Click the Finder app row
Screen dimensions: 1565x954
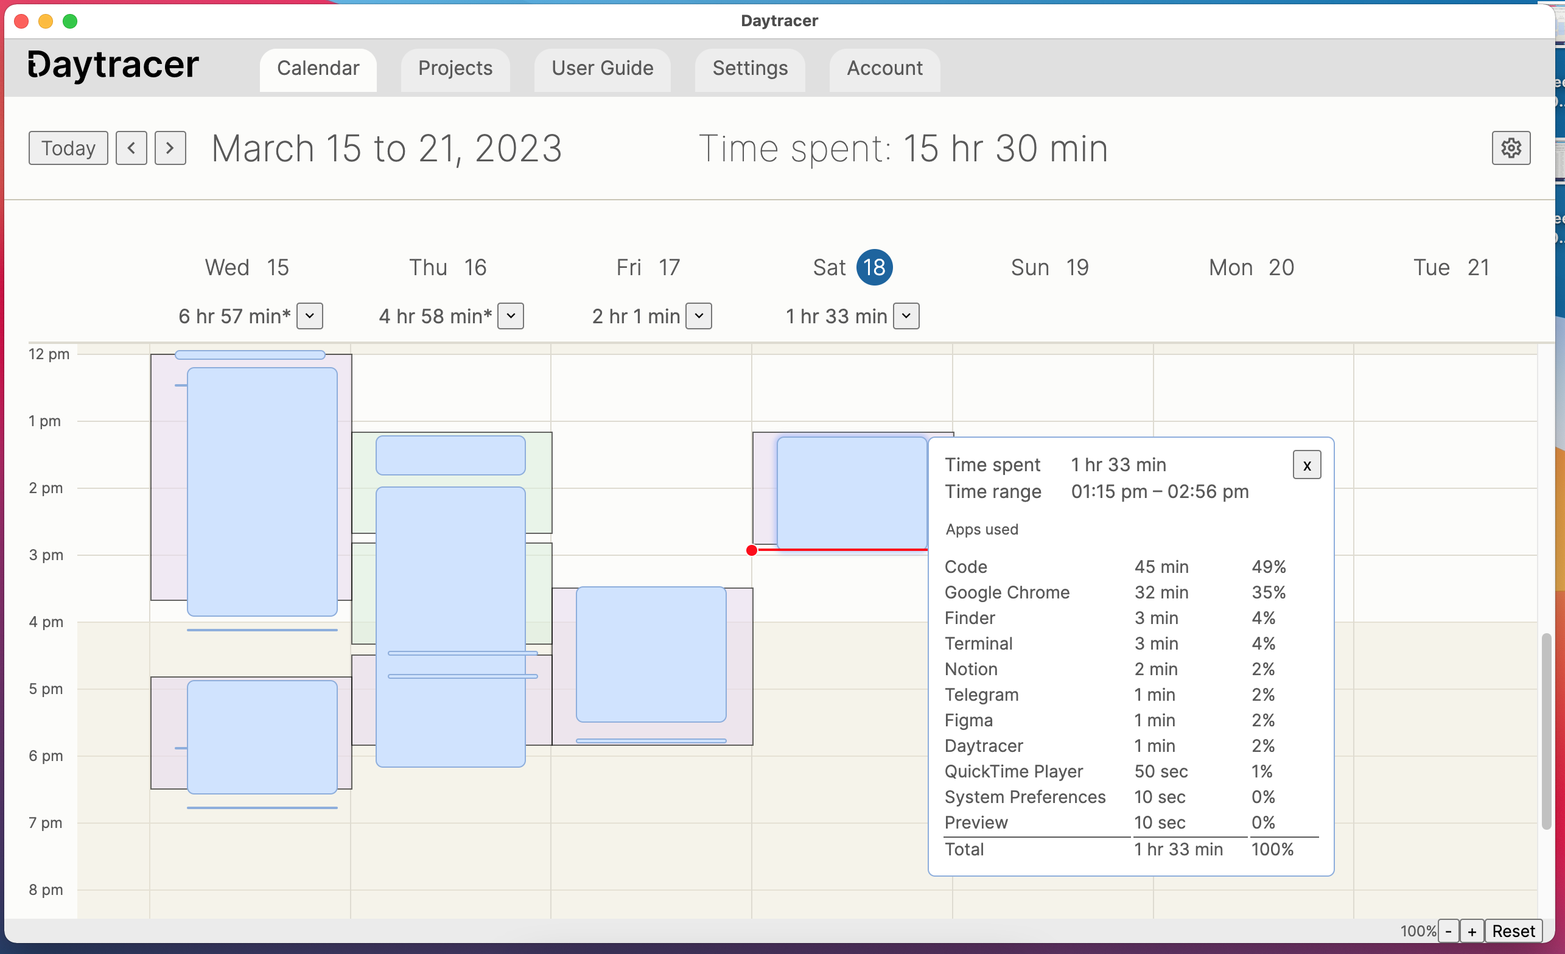(1130, 617)
